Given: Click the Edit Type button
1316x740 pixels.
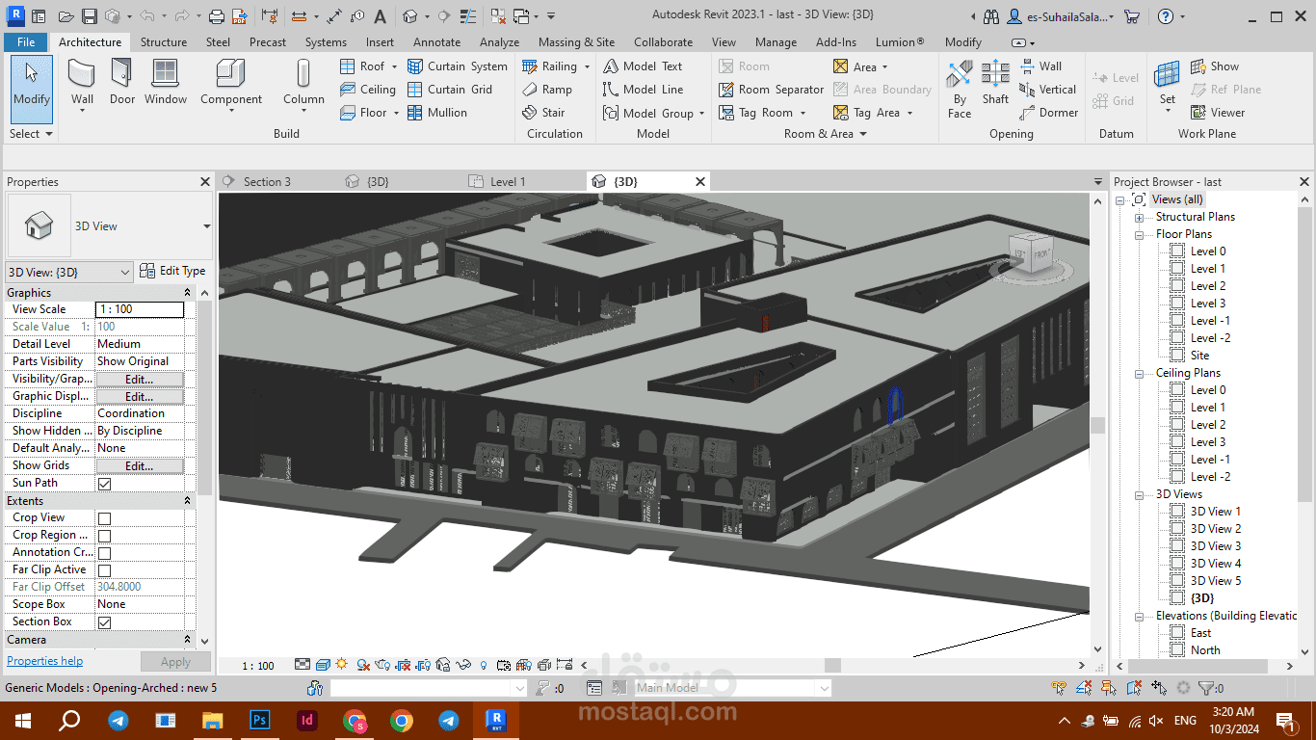Looking at the screenshot, I should click(x=172, y=271).
